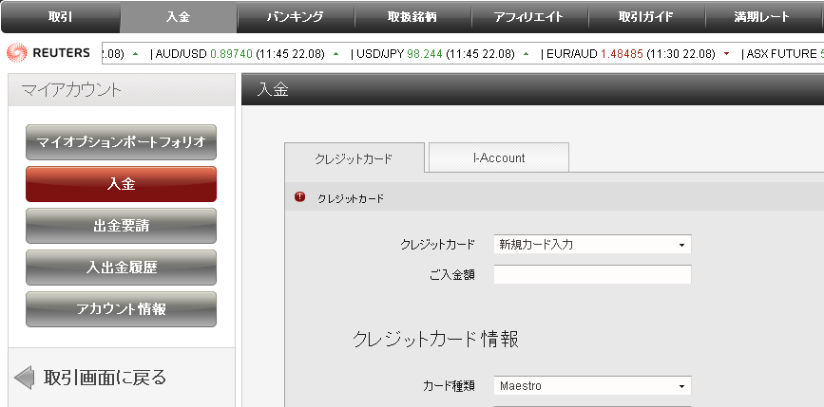The width and height of the screenshot is (824, 407).
Task: Switch to the I-Account tab
Action: tap(499, 157)
